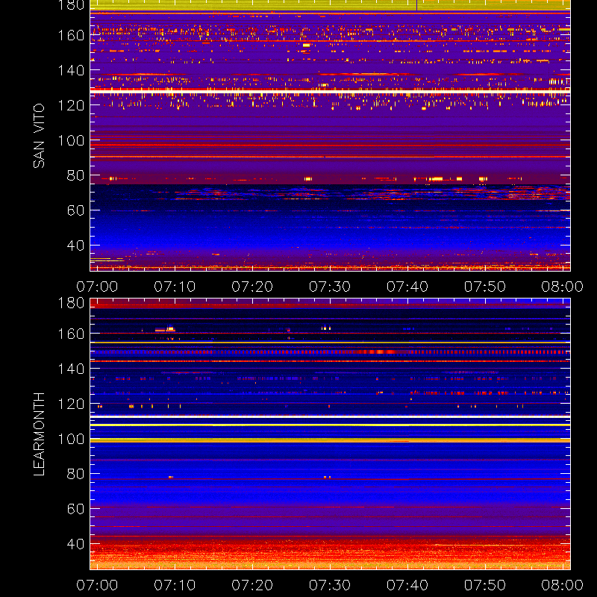Click the SAN VITO axis title
This screenshot has width=597, height=597.
[x=39, y=136]
